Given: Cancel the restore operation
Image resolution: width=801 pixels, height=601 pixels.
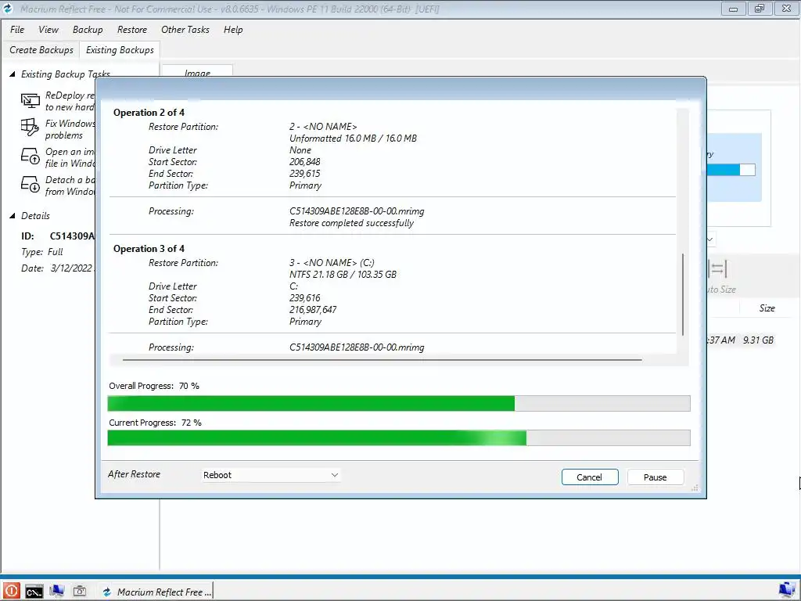Looking at the screenshot, I should click(x=590, y=477).
